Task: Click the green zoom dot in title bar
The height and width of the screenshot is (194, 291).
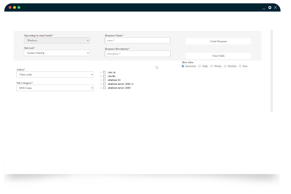Action: [x=19, y=7]
